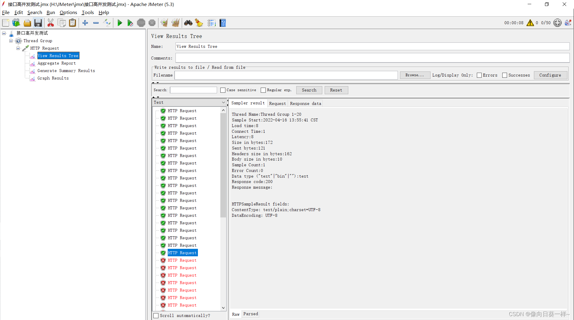
Task: Enable Case sensitive search
Action: [223, 90]
